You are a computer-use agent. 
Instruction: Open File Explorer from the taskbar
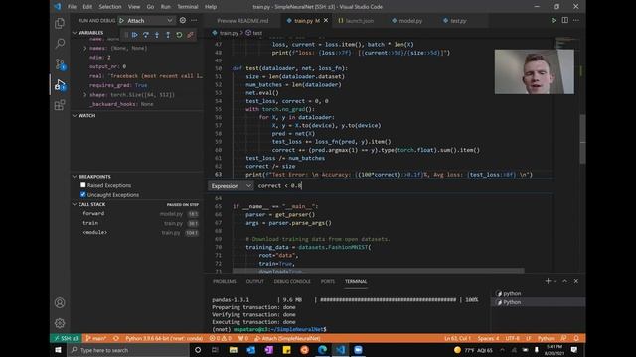[x=234, y=350]
